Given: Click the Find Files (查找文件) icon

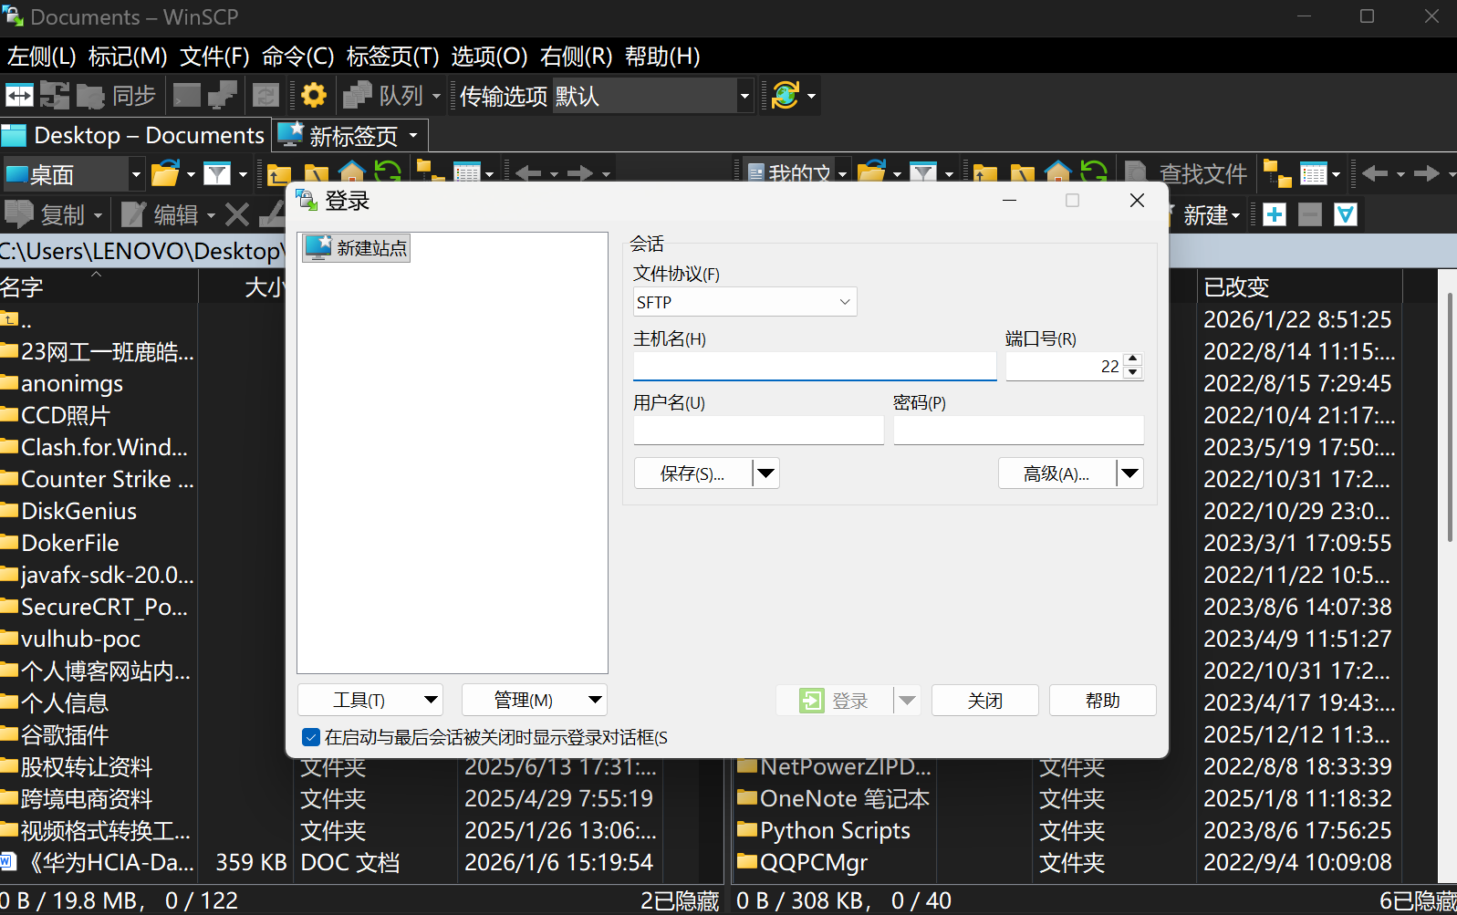Looking at the screenshot, I should click(1136, 172).
